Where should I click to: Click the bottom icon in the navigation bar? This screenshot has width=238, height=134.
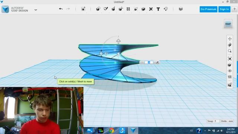click(x=230, y=85)
